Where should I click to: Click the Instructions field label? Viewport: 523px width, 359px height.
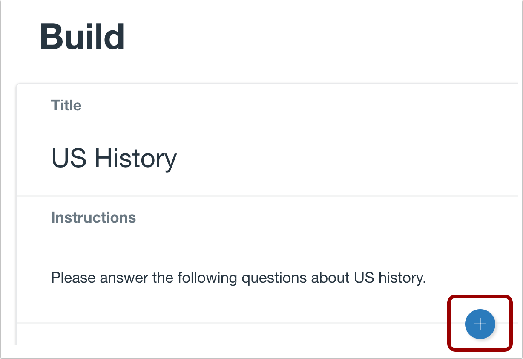click(93, 217)
